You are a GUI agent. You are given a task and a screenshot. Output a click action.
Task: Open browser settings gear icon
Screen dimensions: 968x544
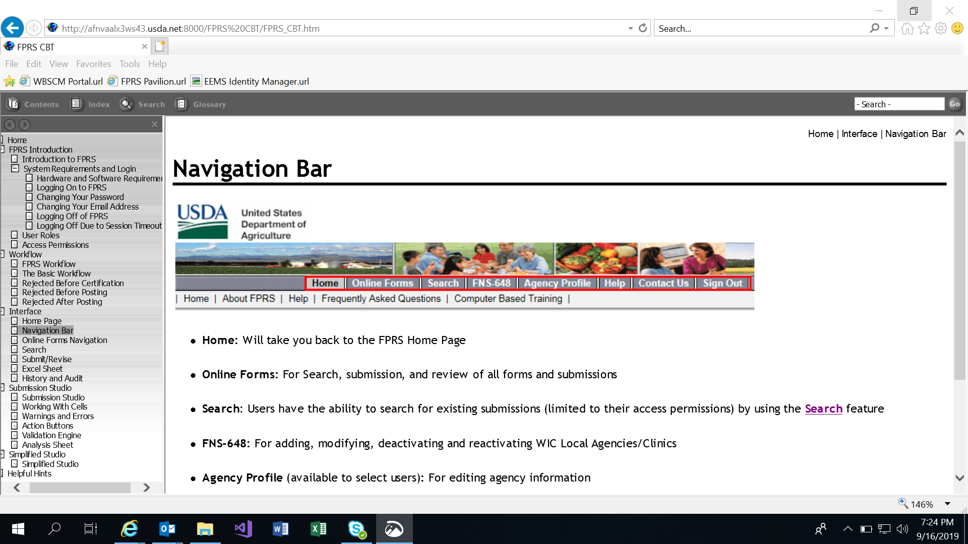940,28
